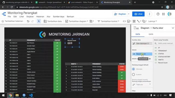Image resolution: width=175 pixels, height=98 pixels.
Task: Open the Bagikan dropdown arrow
Action: coord(129,14)
